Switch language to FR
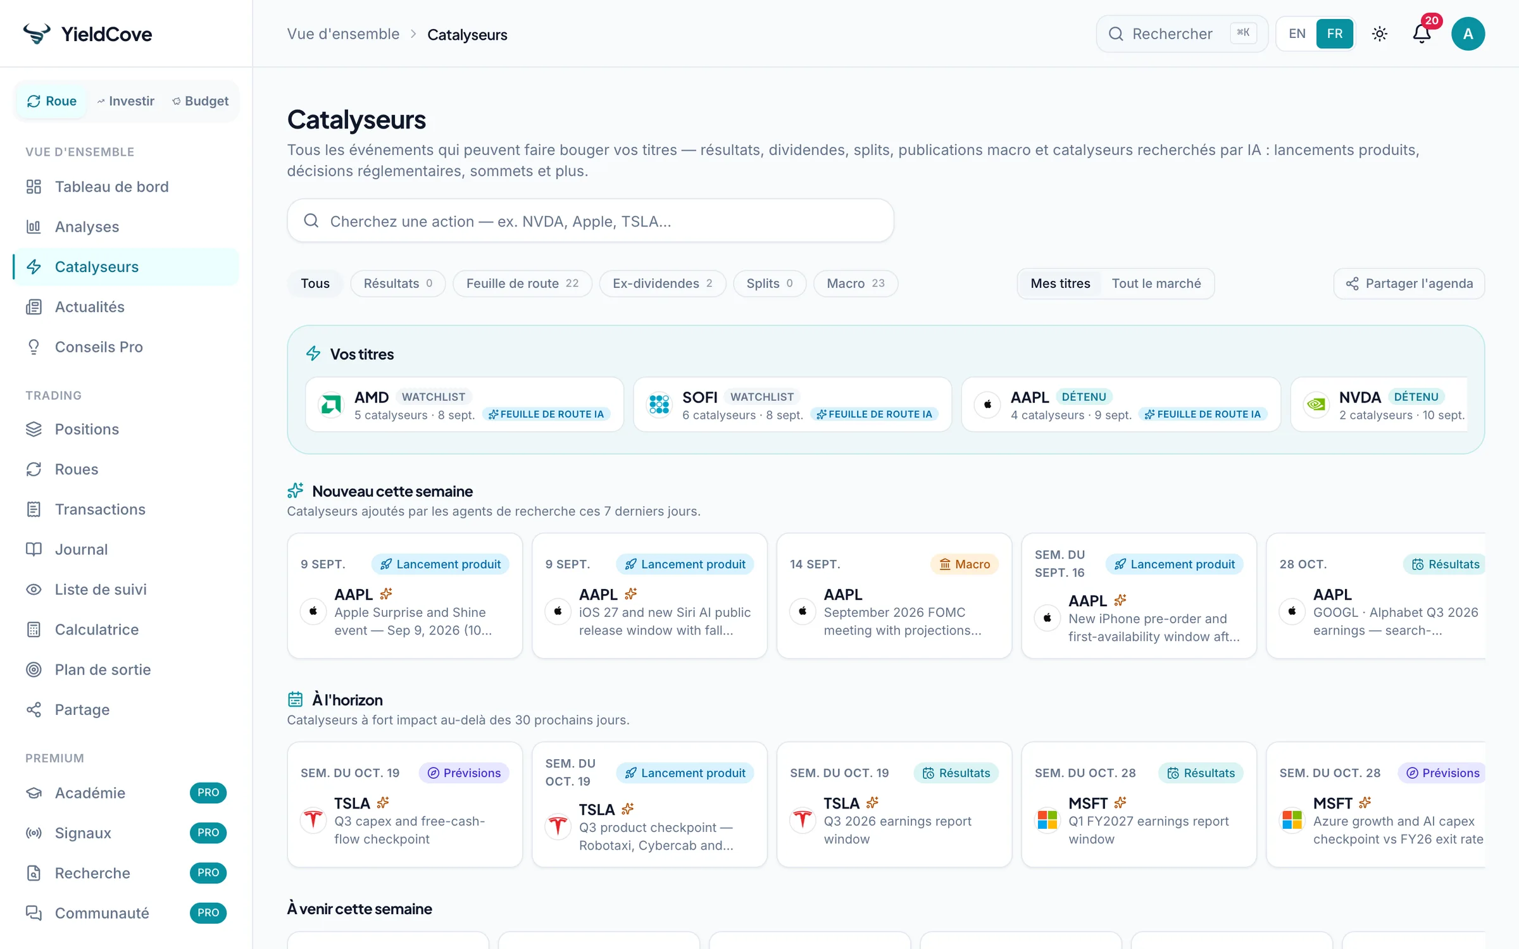This screenshot has height=949, width=1519. point(1334,34)
